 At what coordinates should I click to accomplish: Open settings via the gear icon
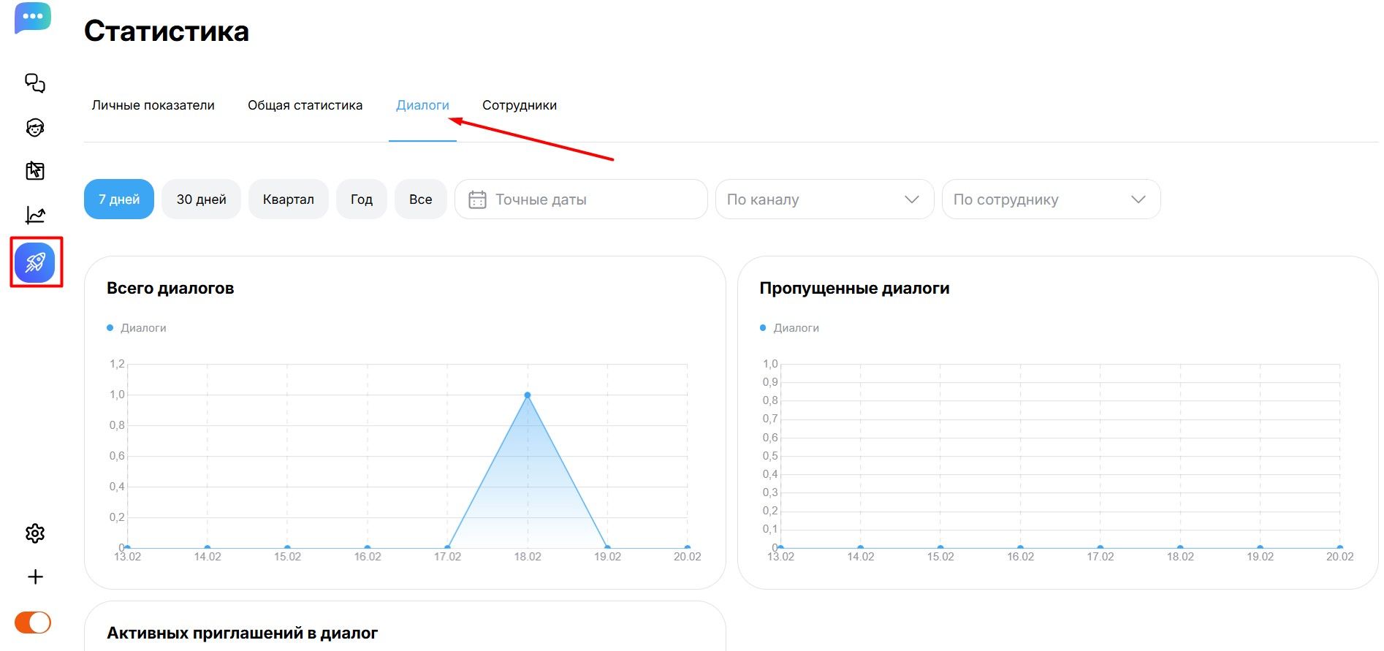[x=35, y=533]
